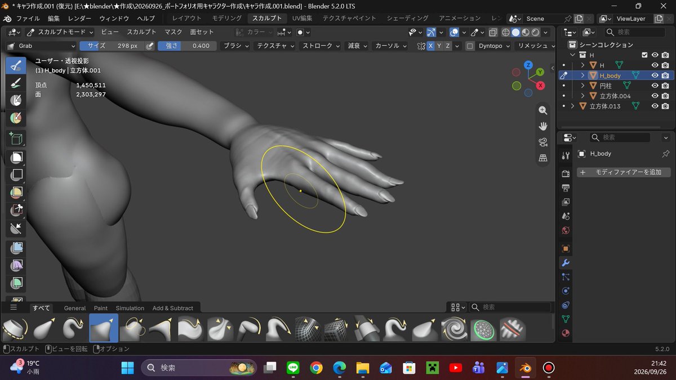Open the ファイル menu
This screenshot has height=380, width=676.
(x=28, y=19)
